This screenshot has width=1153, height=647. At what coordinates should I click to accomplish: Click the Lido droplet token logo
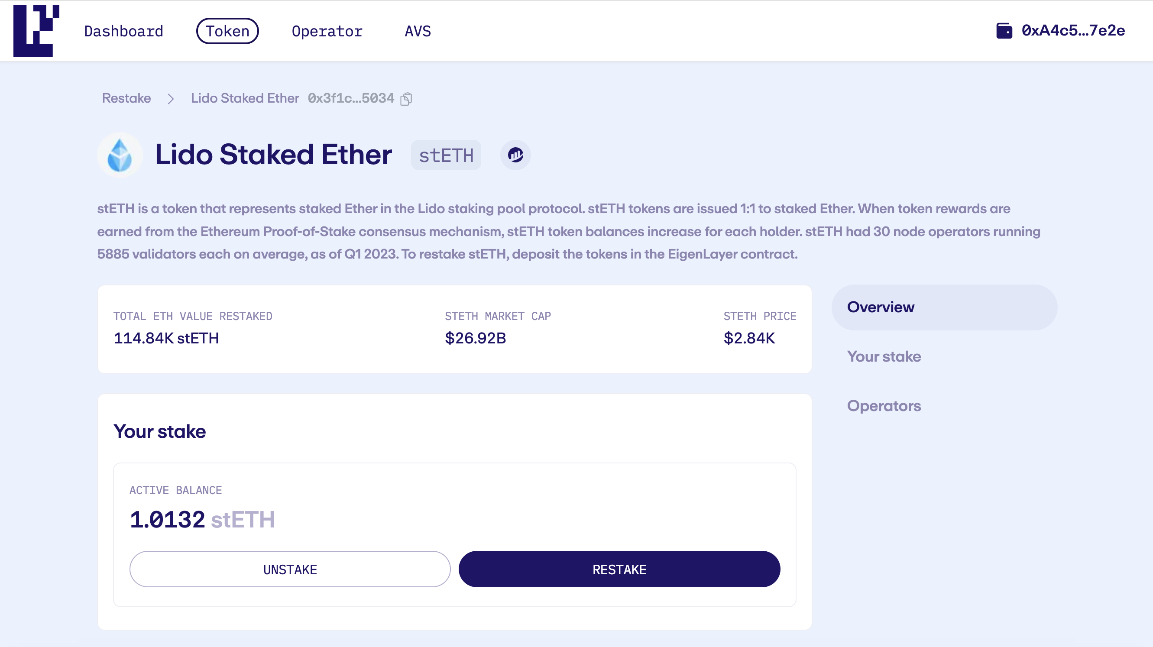pyautogui.click(x=120, y=155)
